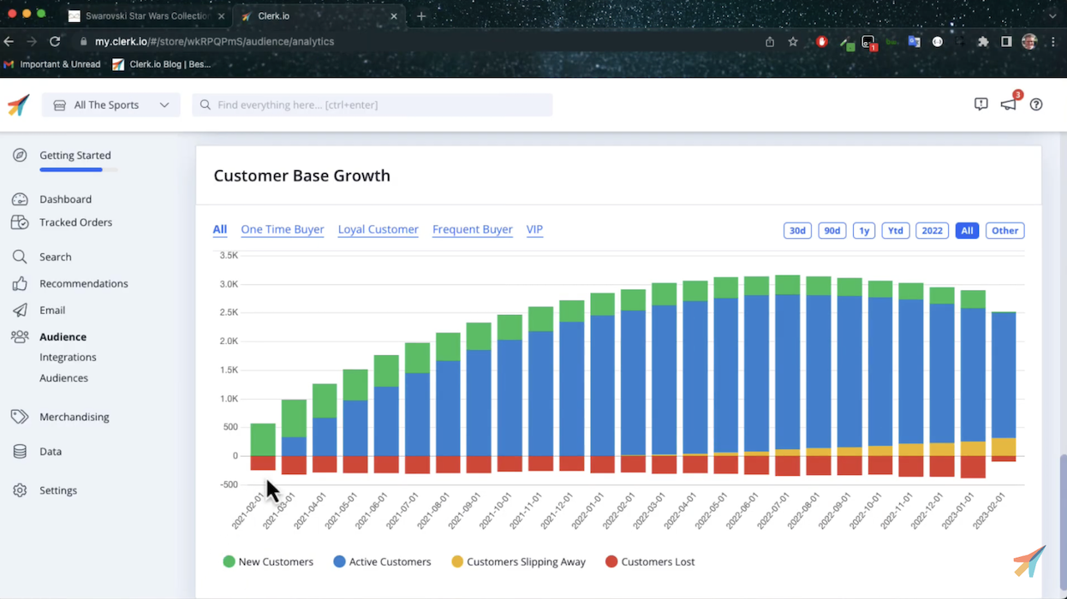The image size is (1067, 599).
Task: Open the Chrome profile avatar
Action: [x=1029, y=41]
